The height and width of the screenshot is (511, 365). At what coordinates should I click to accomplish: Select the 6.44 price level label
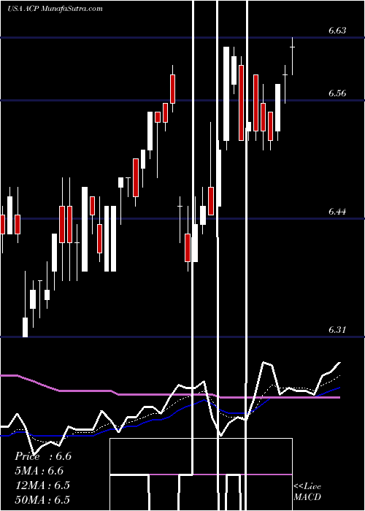tap(337, 212)
